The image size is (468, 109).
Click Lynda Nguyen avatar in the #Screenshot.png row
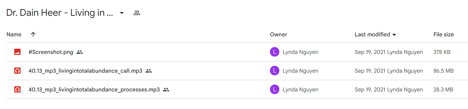click(274, 52)
